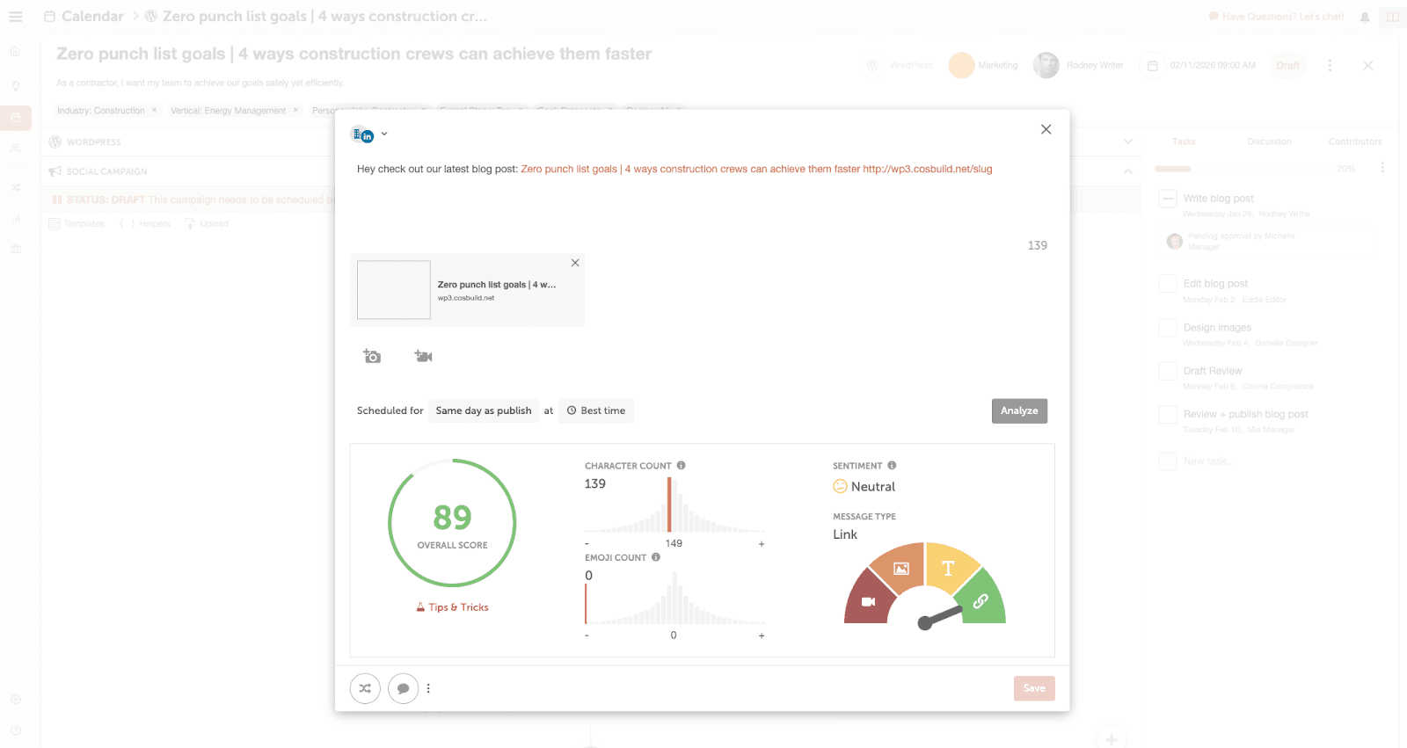1407x748 pixels.
Task: Check the Draft Review task
Action: click(x=1168, y=371)
